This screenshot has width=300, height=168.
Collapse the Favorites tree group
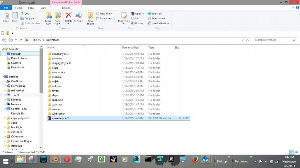click(x=3, y=49)
